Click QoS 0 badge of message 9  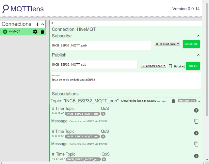pos(103,136)
